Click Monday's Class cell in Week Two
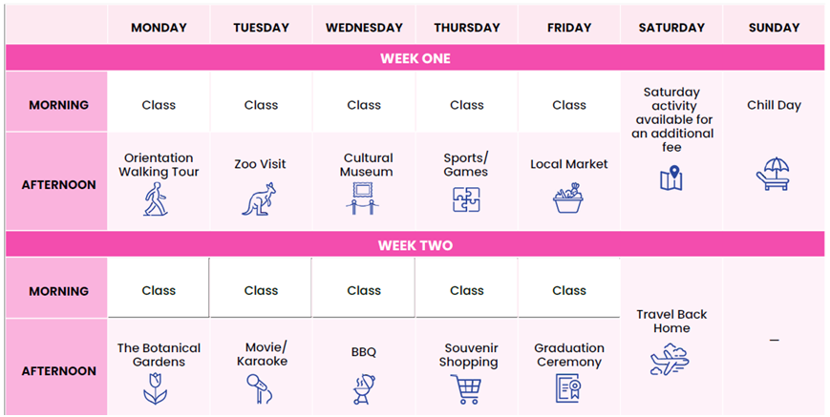Image resolution: width=830 pixels, height=417 pixels. pyautogui.click(x=159, y=290)
